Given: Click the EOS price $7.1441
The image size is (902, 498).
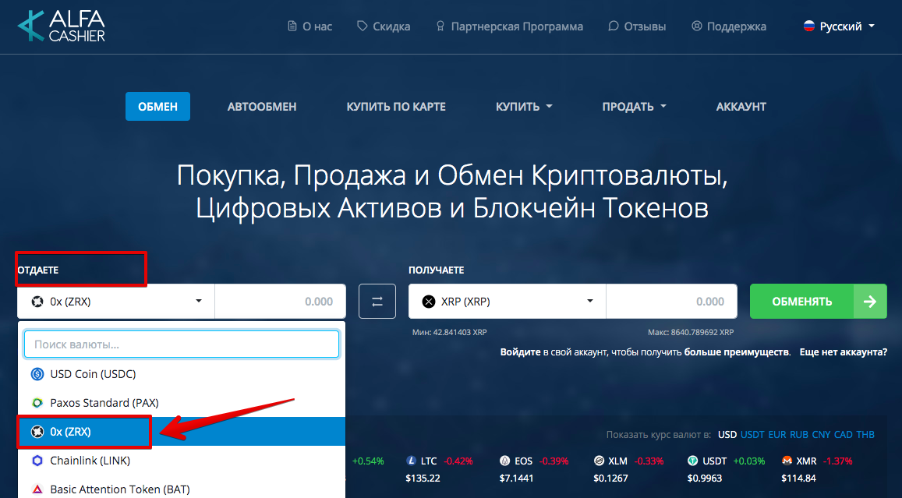Looking at the screenshot, I should (x=517, y=478).
